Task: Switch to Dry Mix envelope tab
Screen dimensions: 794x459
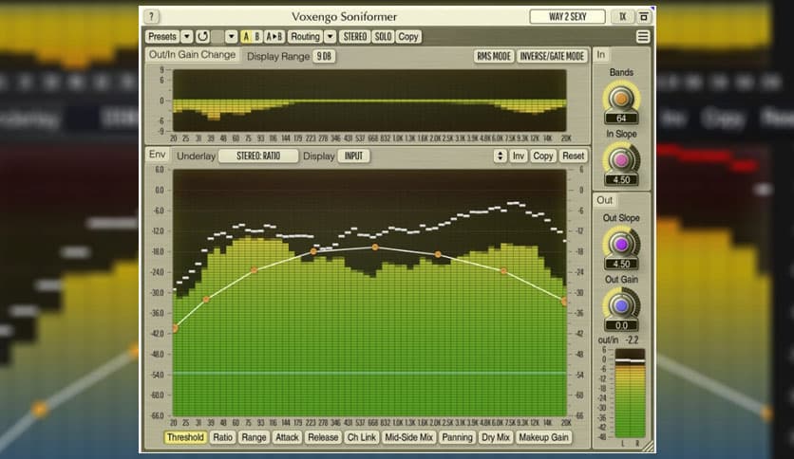Action: (496, 437)
